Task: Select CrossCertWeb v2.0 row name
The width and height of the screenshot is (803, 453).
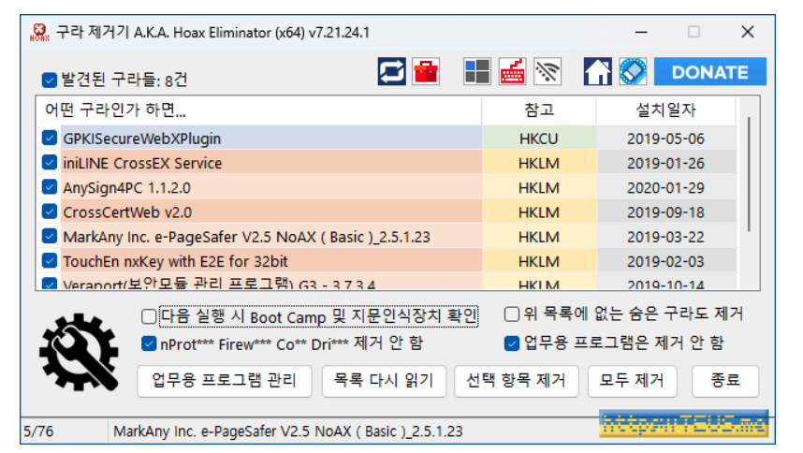Action: click(x=127, y=212)
